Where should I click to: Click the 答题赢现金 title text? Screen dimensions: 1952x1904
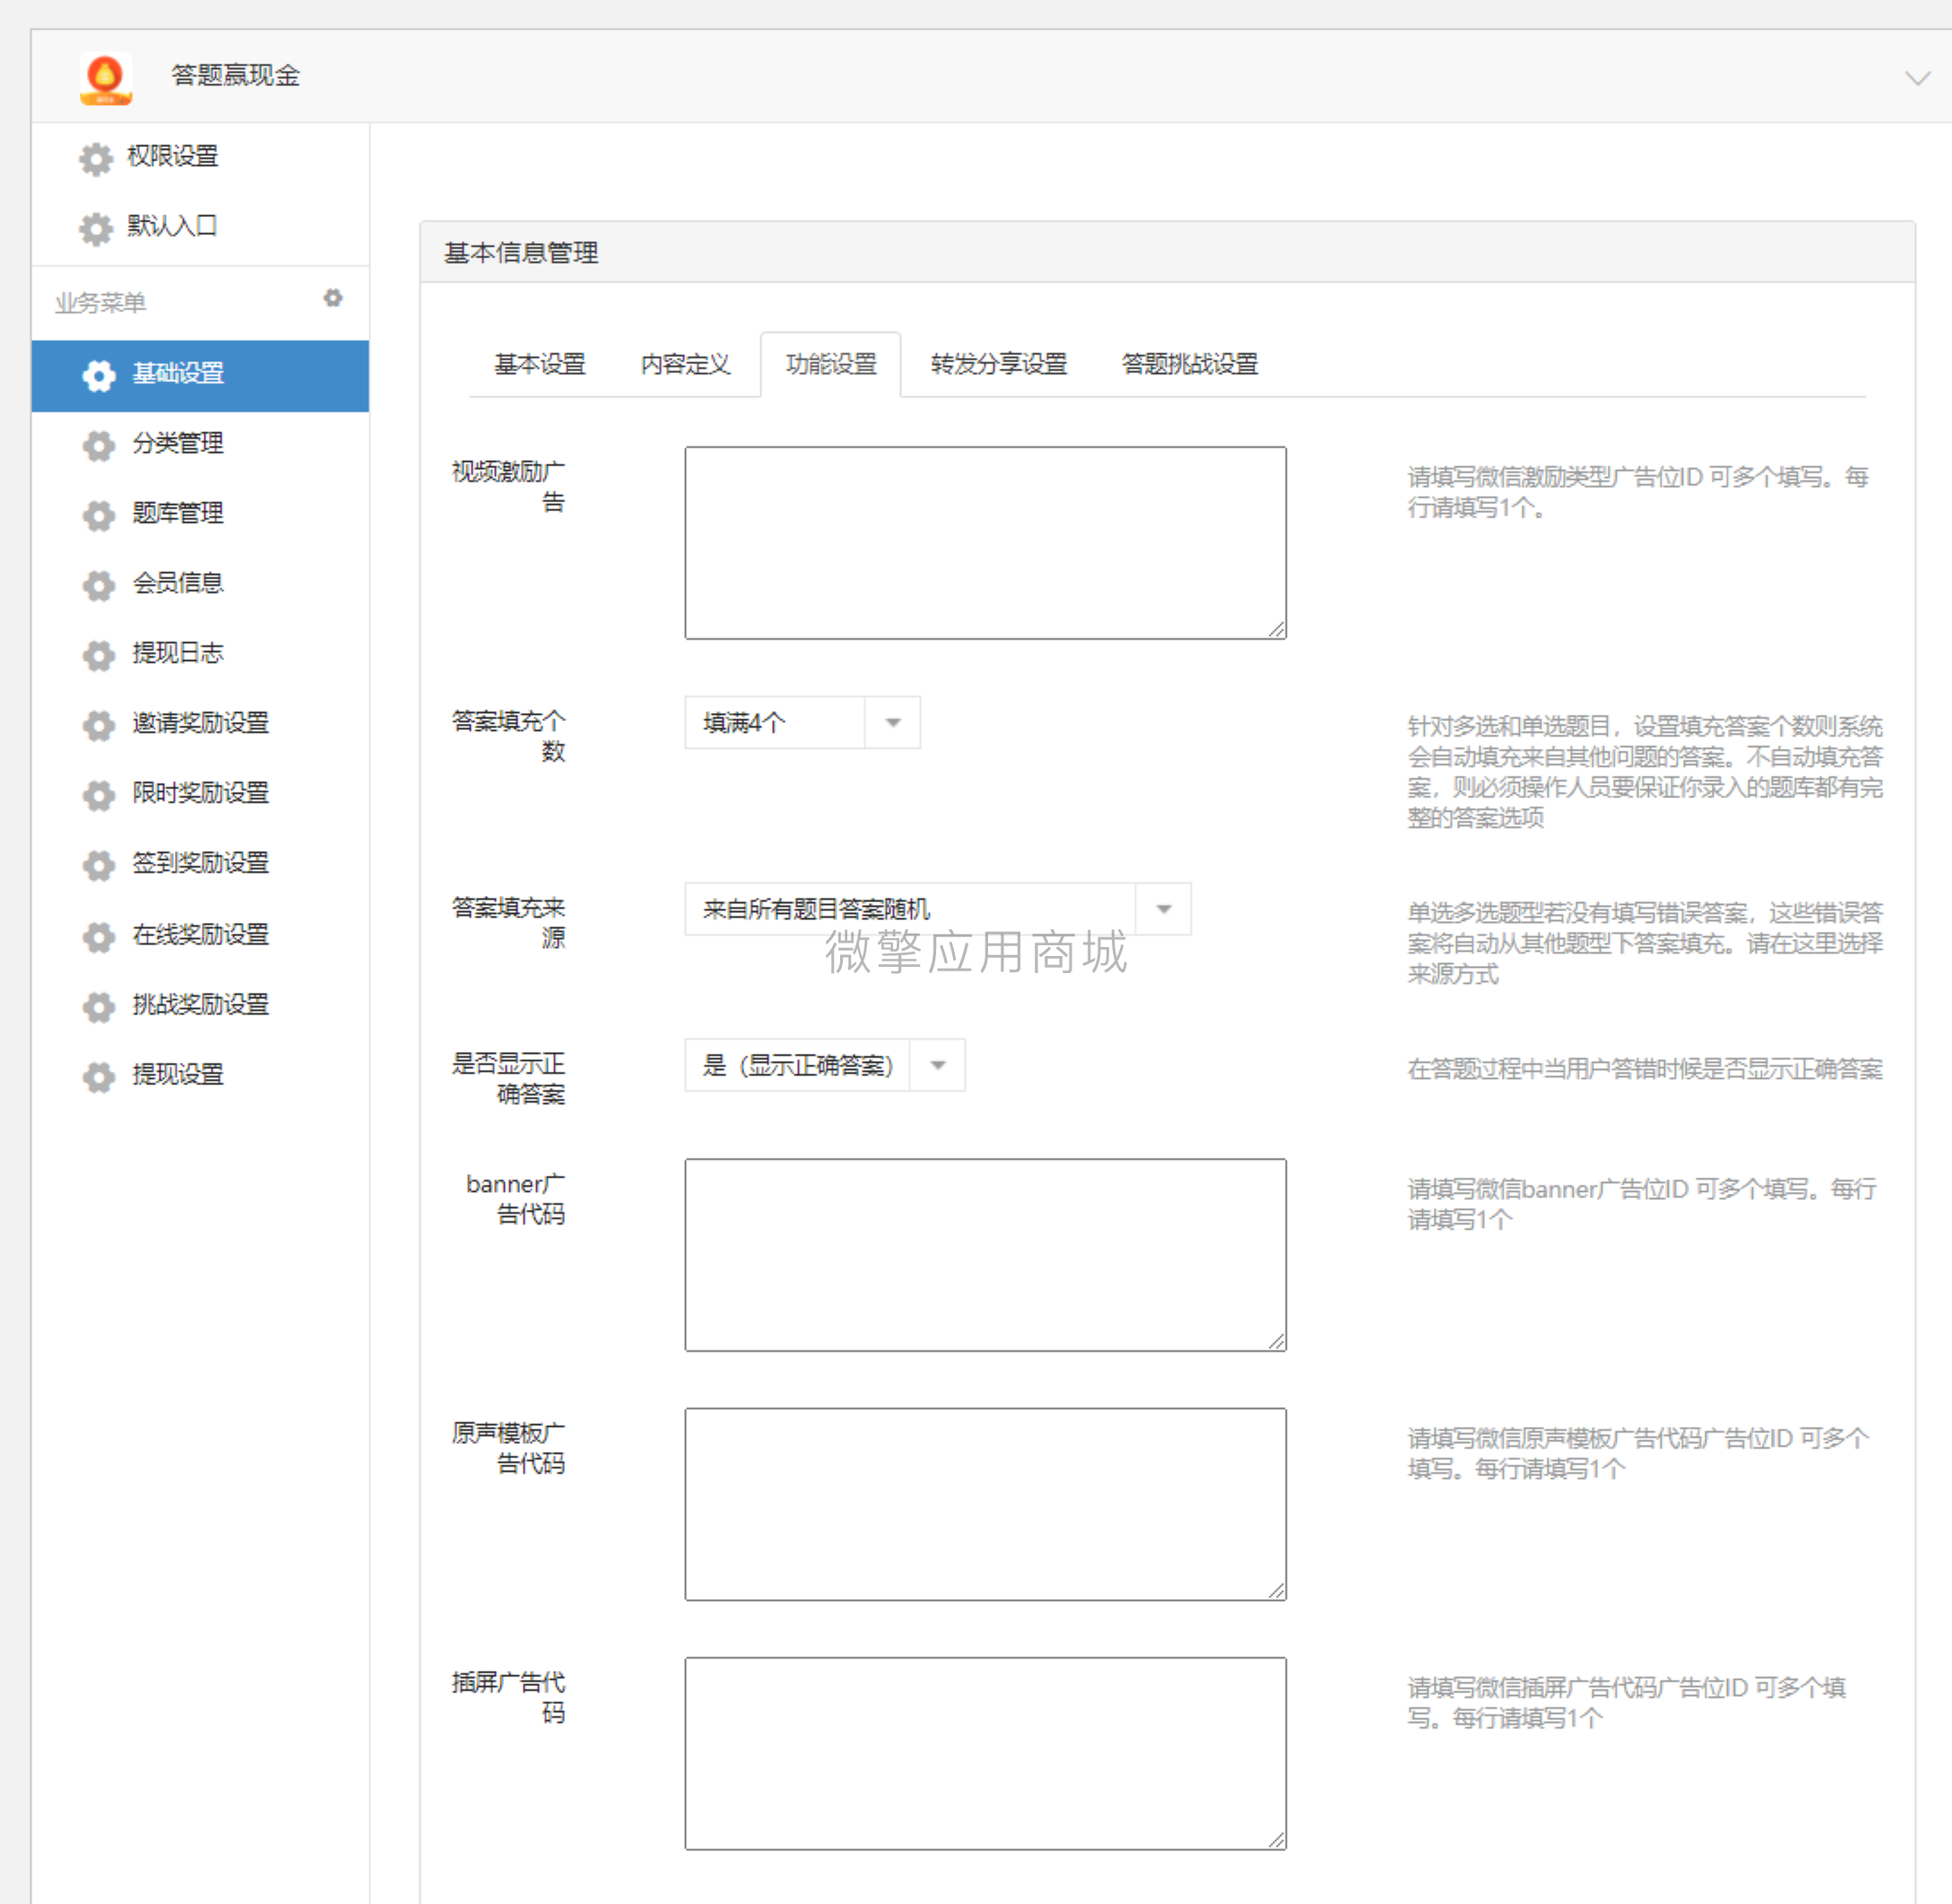coord(236,76)
